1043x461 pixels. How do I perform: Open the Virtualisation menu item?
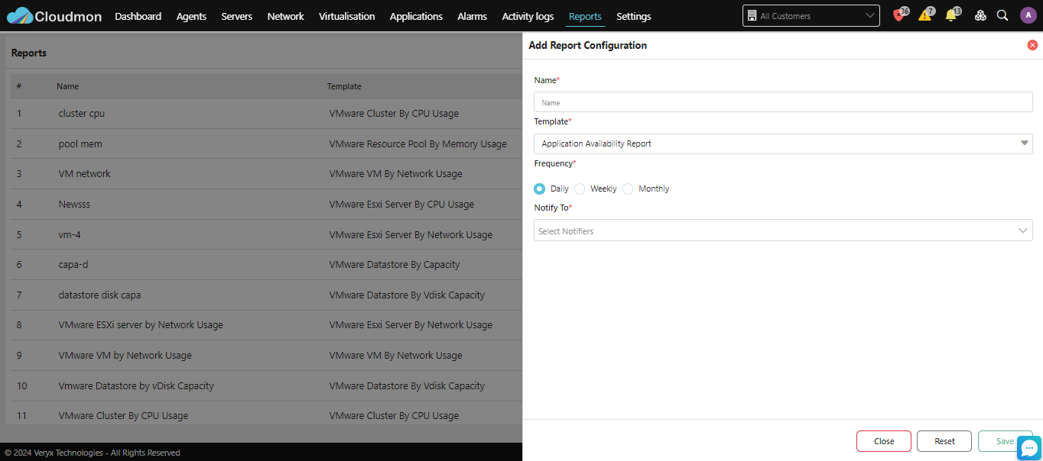coord(347,16)
